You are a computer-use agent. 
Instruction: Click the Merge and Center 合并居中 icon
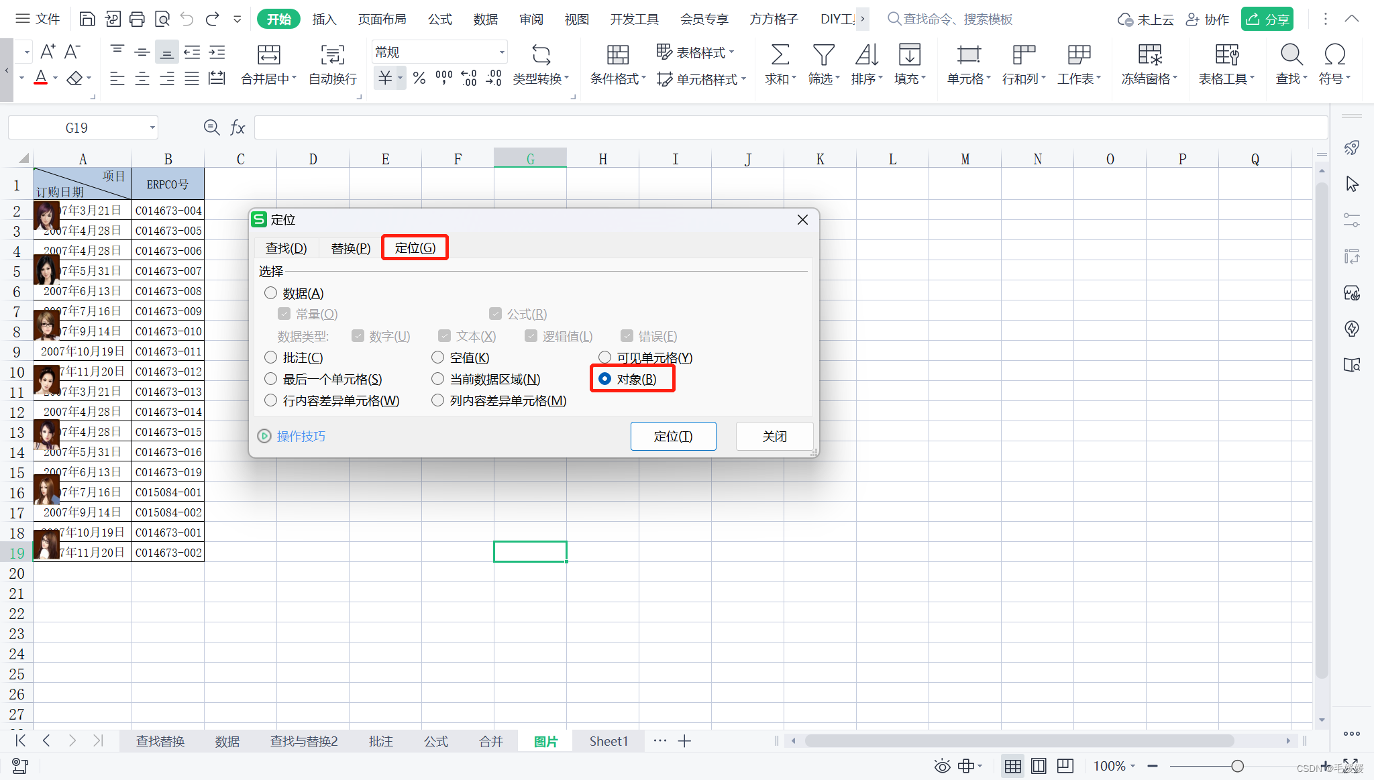tap(268, 55)
